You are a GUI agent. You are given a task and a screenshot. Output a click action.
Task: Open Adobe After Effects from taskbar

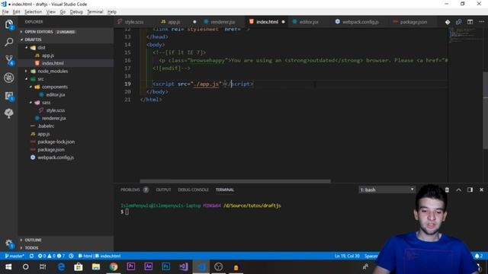coord(149,266)
